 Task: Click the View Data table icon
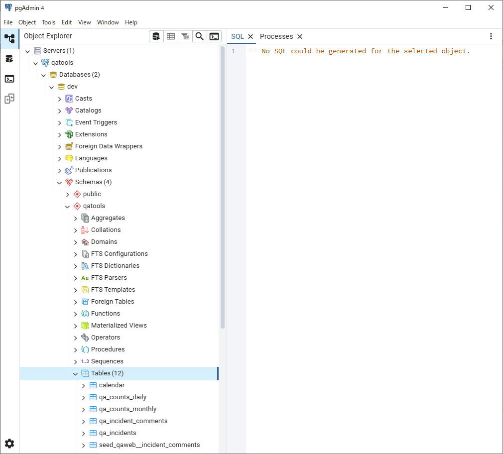click(x=171, y=36)
